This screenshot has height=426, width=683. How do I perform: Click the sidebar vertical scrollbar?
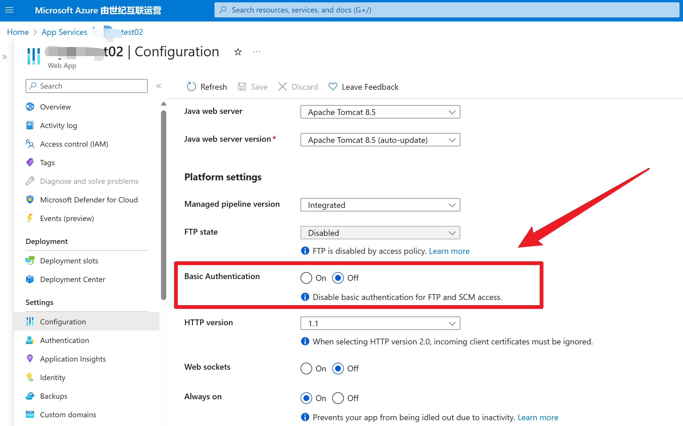click(x=164, y=203)
